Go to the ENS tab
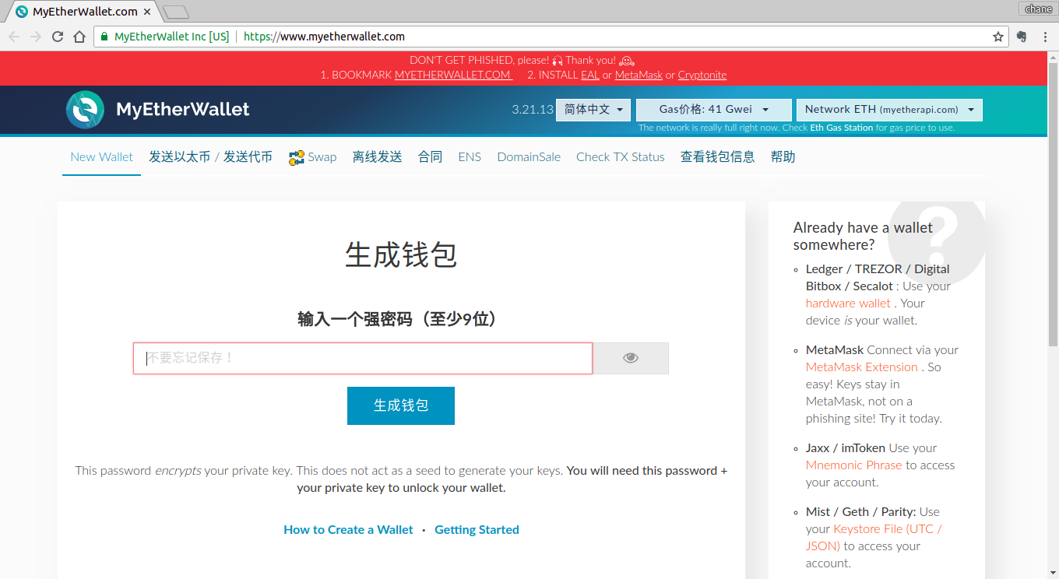The height and width of the screenshot is (579, 1059). [x=470, y=157]
